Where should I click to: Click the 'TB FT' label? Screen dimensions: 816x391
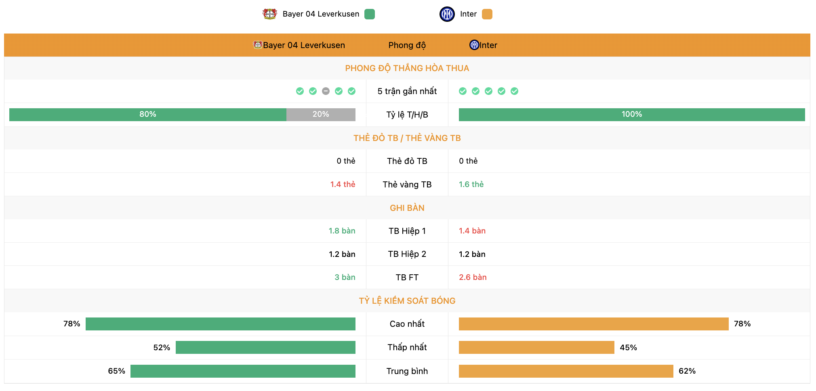[407, 277]
